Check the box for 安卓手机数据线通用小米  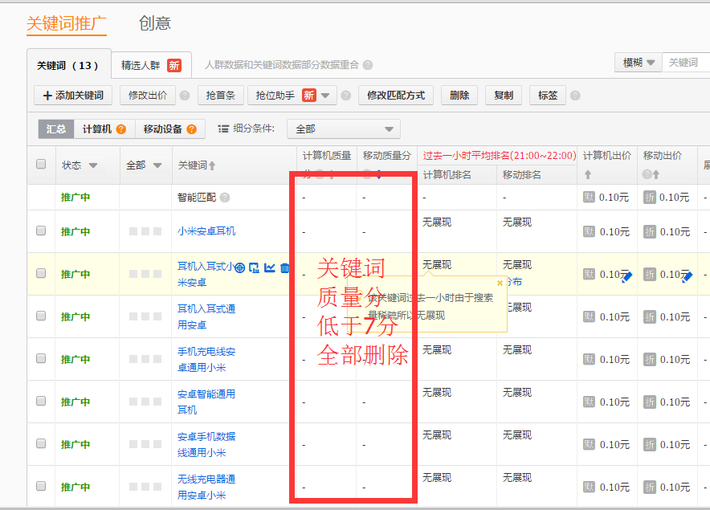pyautogui.click(x=41, y=443)
